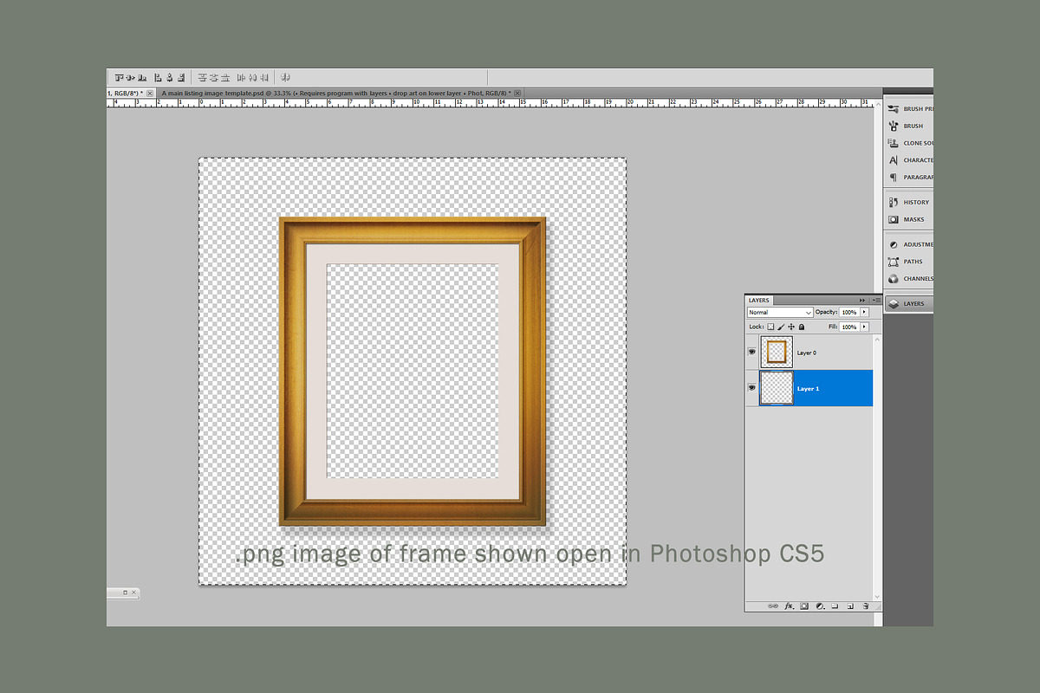
Task: Toggle lock image pixels brush icon
Action: (781, 327)
